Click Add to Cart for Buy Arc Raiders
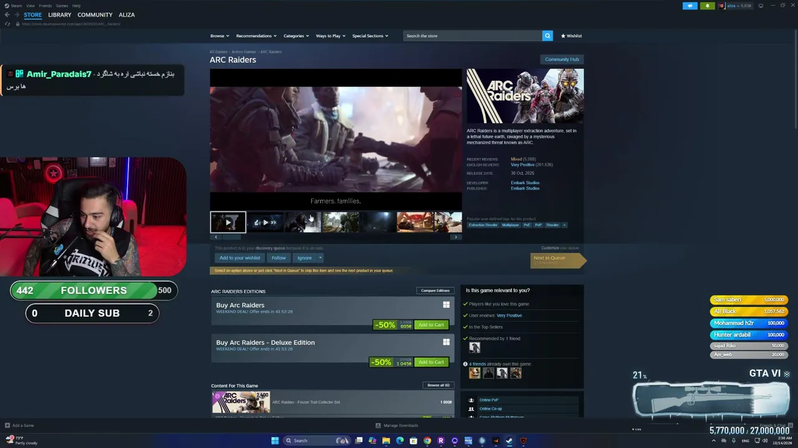This screenshot has width=798, height=448. 431,325
